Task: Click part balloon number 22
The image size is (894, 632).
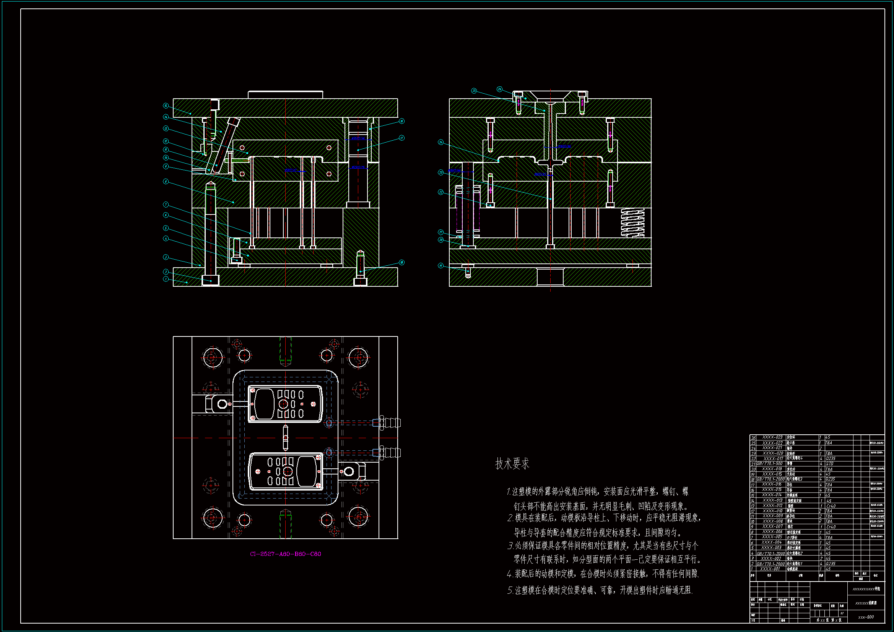Action: [441, 192]
